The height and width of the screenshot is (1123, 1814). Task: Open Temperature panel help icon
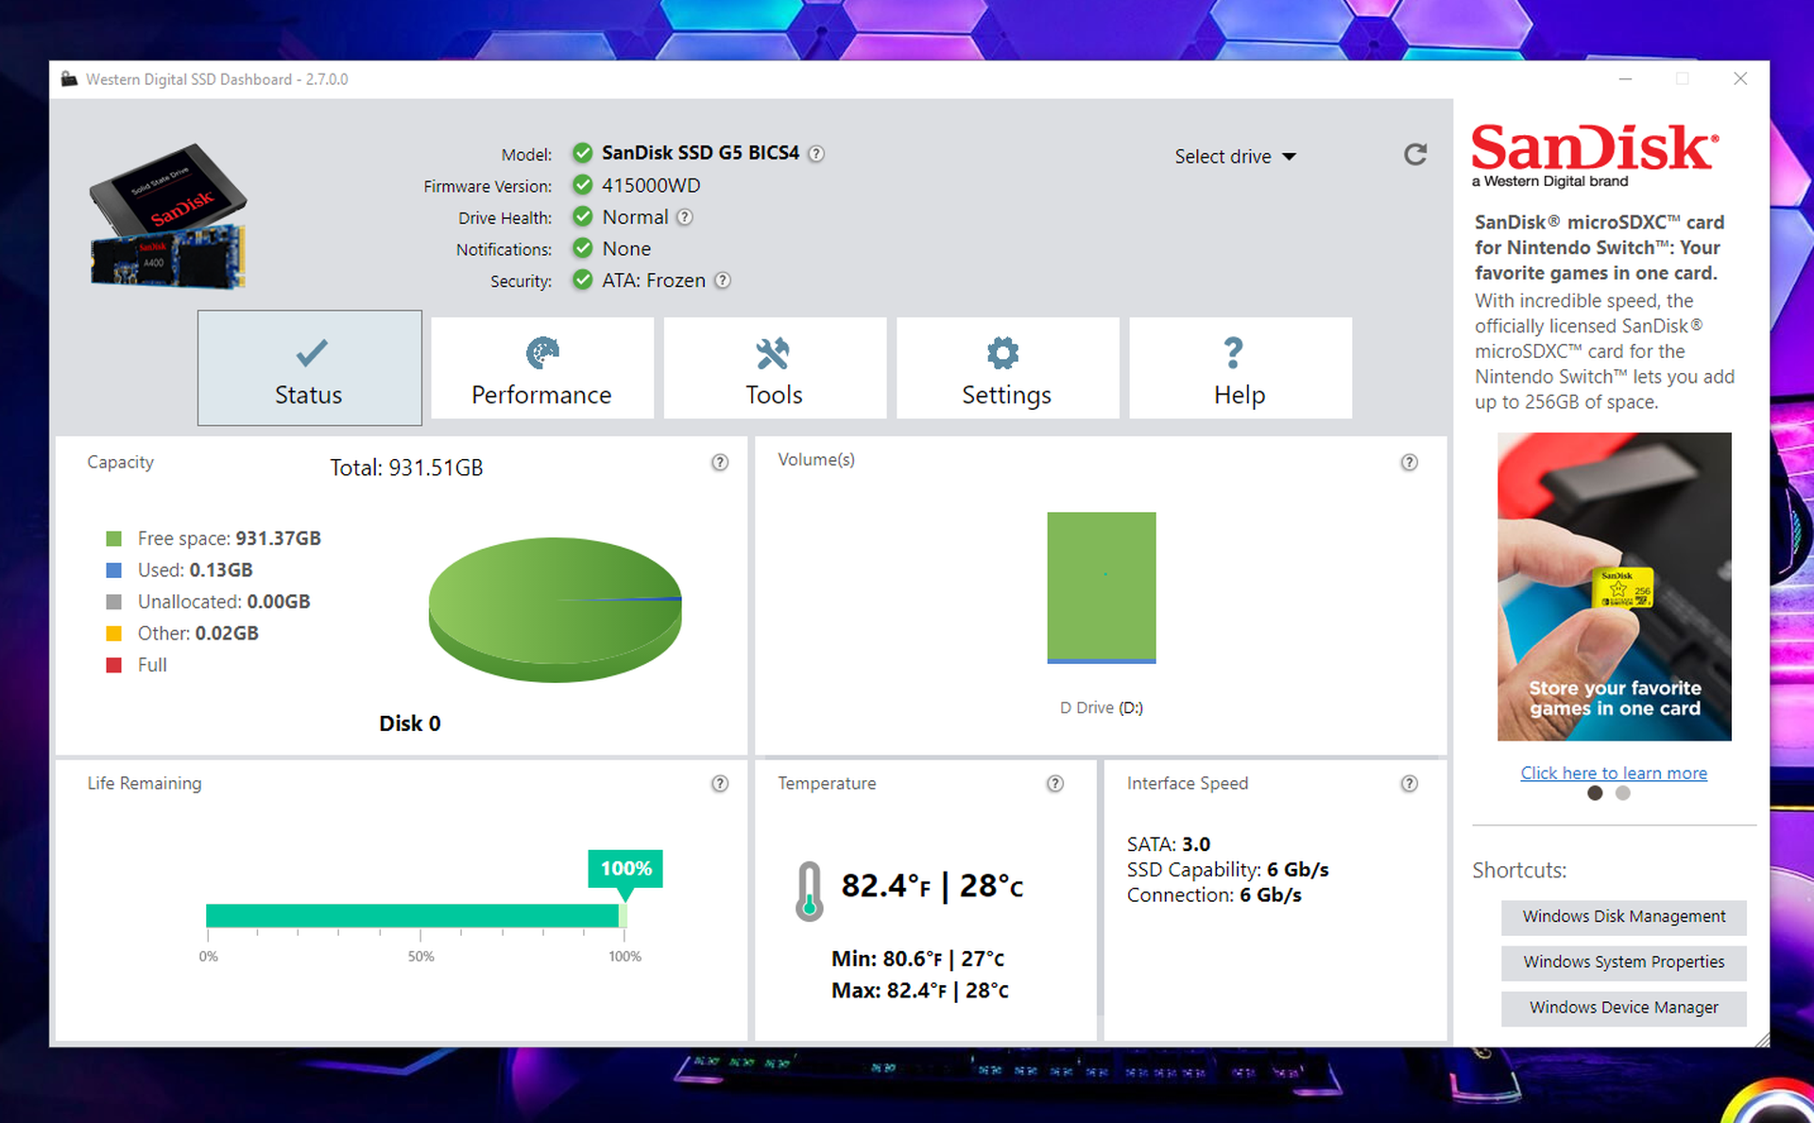1055,783
